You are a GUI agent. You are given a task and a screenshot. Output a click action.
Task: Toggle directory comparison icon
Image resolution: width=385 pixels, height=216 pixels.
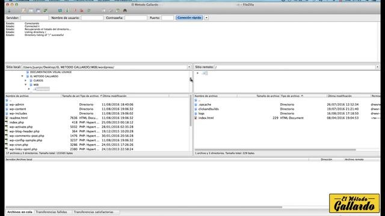coord(111,11)
